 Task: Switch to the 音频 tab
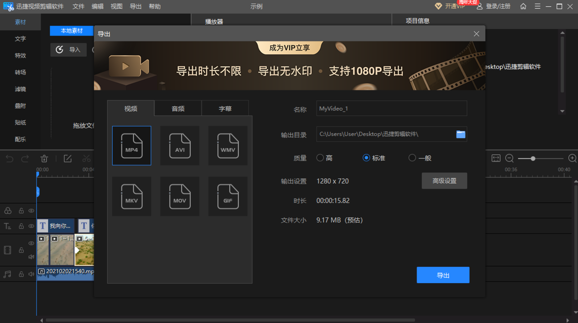click(x=177, y=108)
